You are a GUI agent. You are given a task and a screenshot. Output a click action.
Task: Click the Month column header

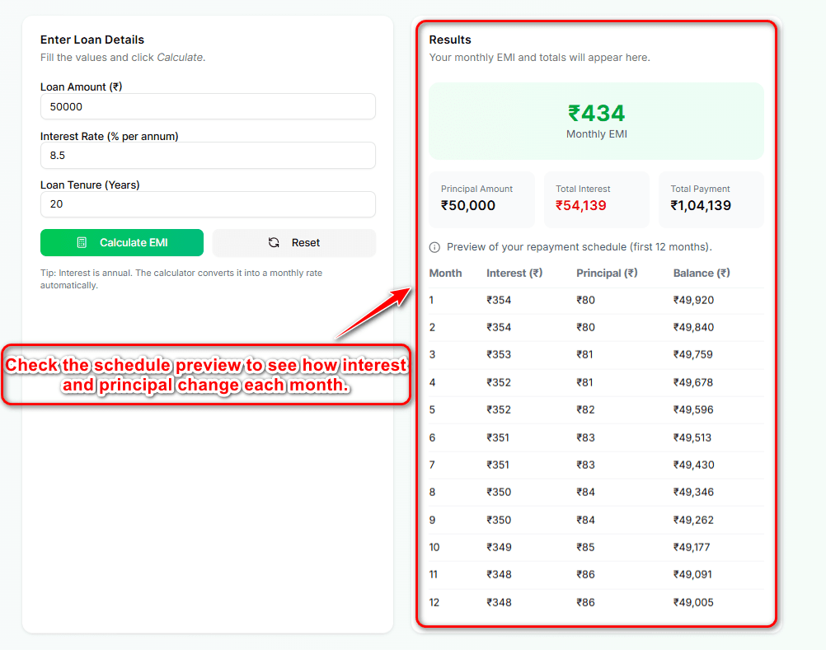click(444, 273)
